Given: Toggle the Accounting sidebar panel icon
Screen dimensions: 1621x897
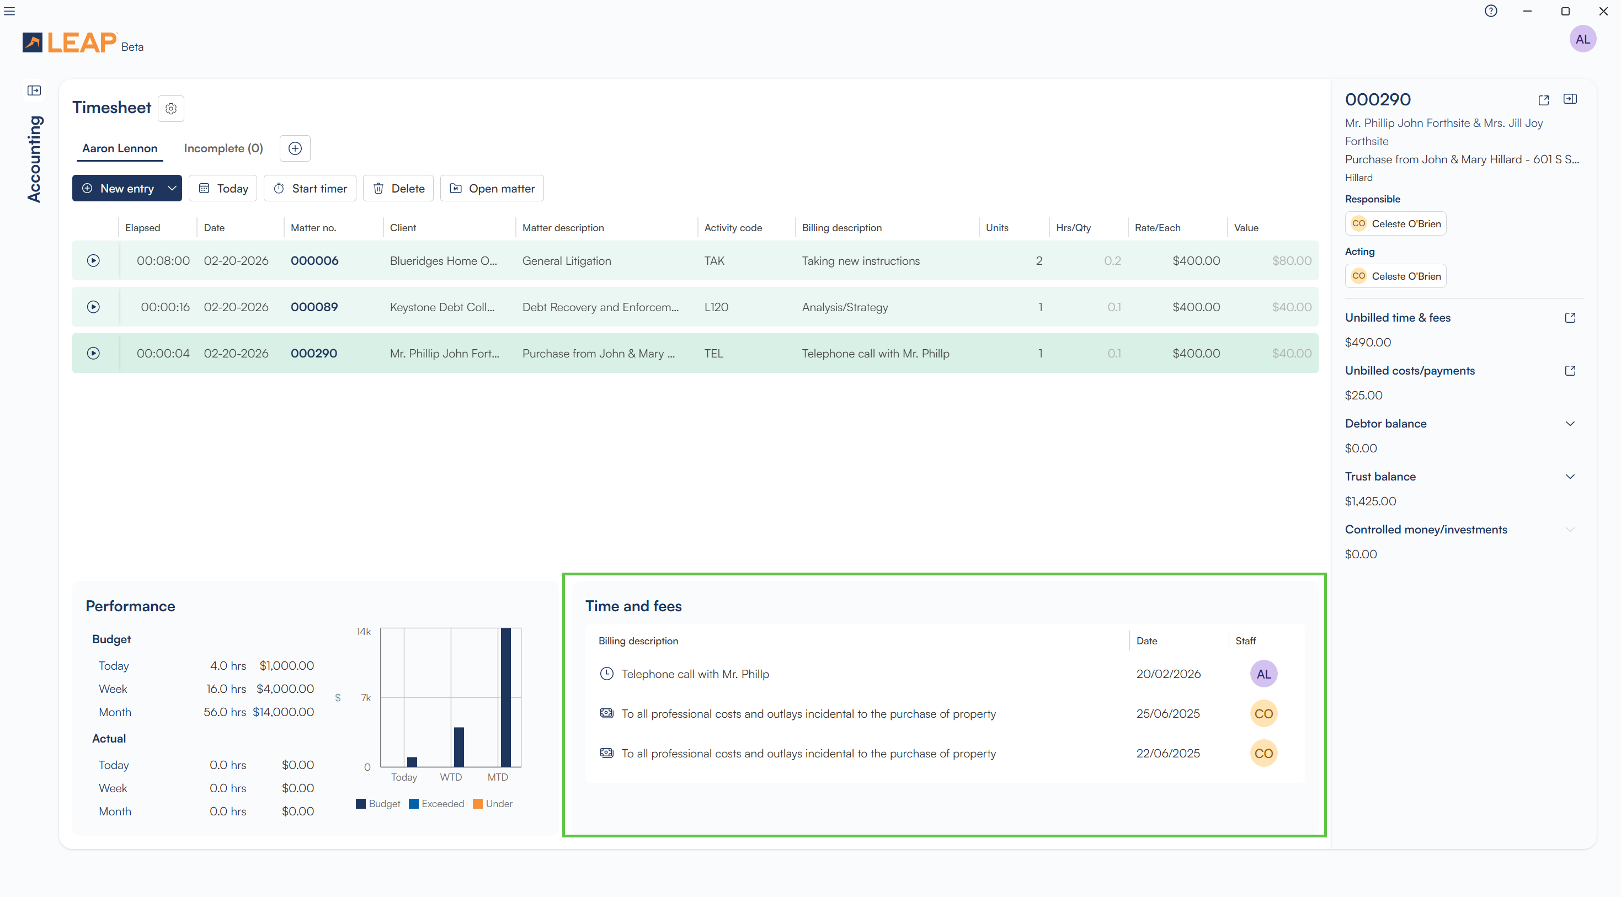Looking at the screenshot, I should pos(34,90).
